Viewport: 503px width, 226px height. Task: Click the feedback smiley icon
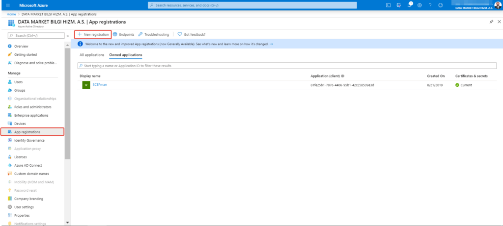[x=441, y=5]
